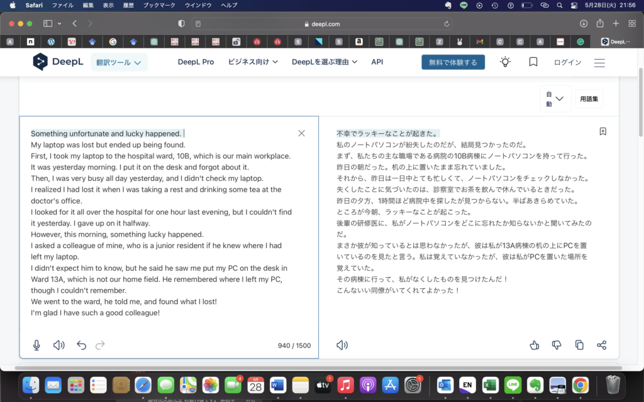The height and width of the screenshot is (402, 644).
Task: Open the 翻訳ツール dropdown
Action: 119,62
